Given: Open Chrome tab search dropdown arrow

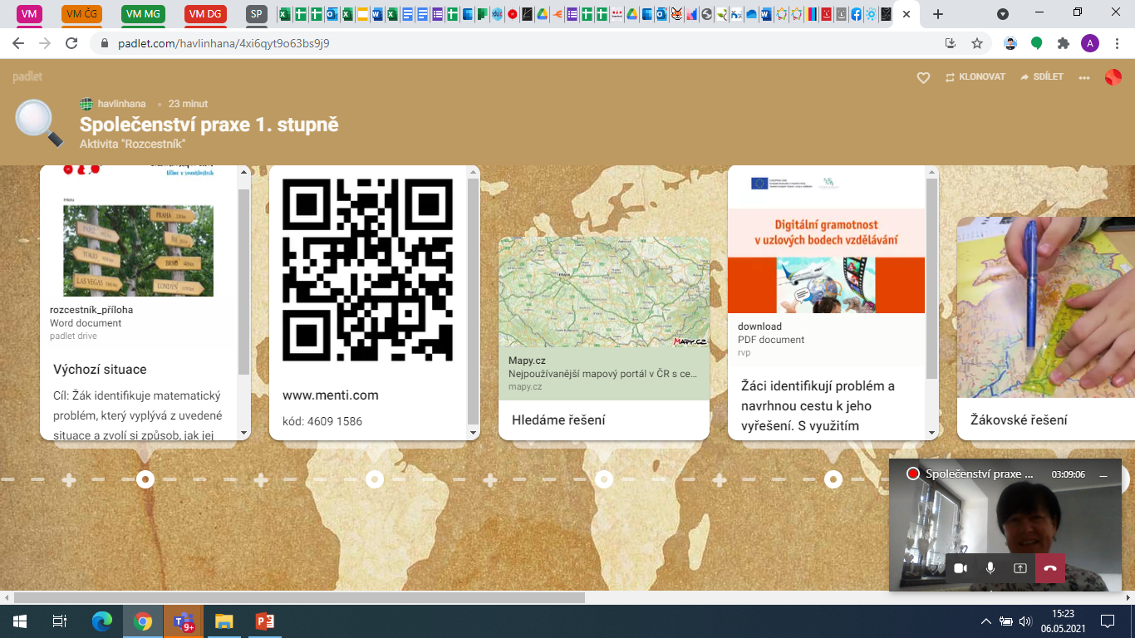Looking at the screenshot, I should click(x=1003, y=14).
